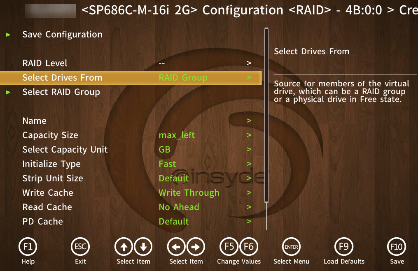The image size is (418, 271).
Task: Expand Select Drives From chevron
Action: point(249,77)
